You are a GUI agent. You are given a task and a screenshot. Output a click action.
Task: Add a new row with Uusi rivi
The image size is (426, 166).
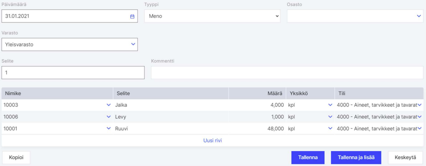213,141
